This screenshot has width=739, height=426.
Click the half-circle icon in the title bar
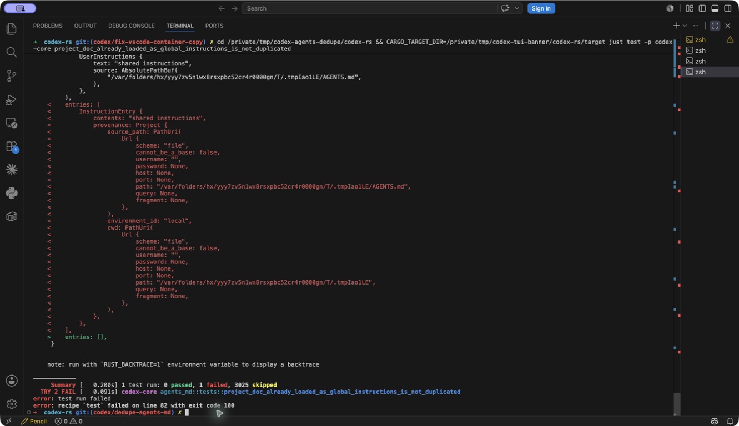pyautogui.click(x=670, y=8)
